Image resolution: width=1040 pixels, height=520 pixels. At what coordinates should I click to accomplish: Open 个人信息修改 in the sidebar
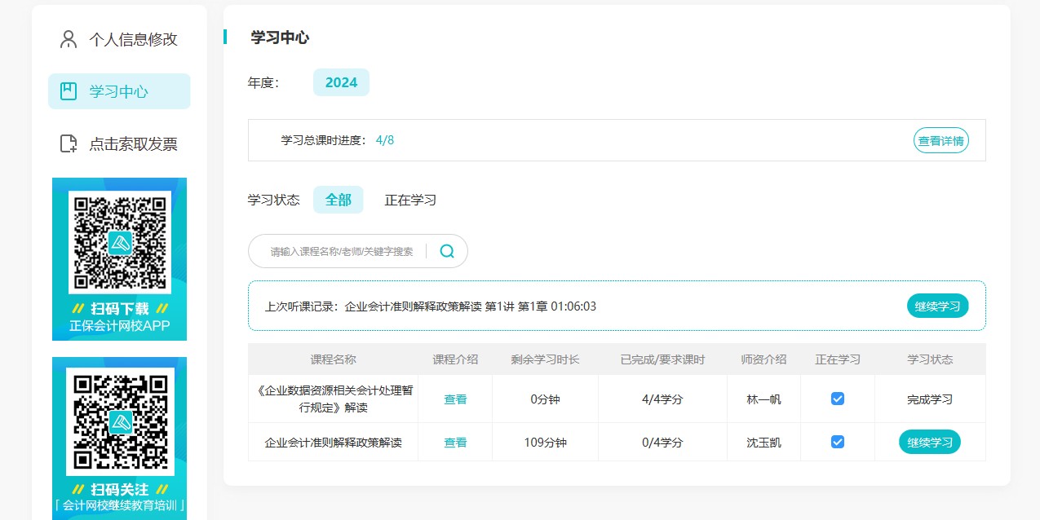pyautogui.click(x=134, y=38)
